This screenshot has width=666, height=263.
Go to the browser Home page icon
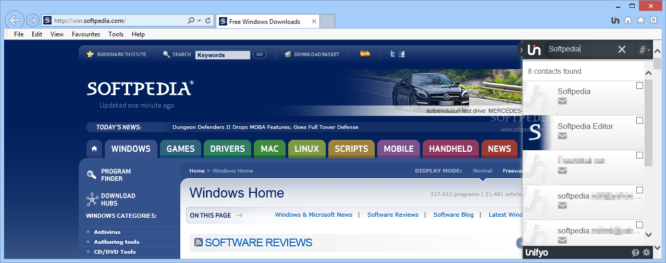628,20
